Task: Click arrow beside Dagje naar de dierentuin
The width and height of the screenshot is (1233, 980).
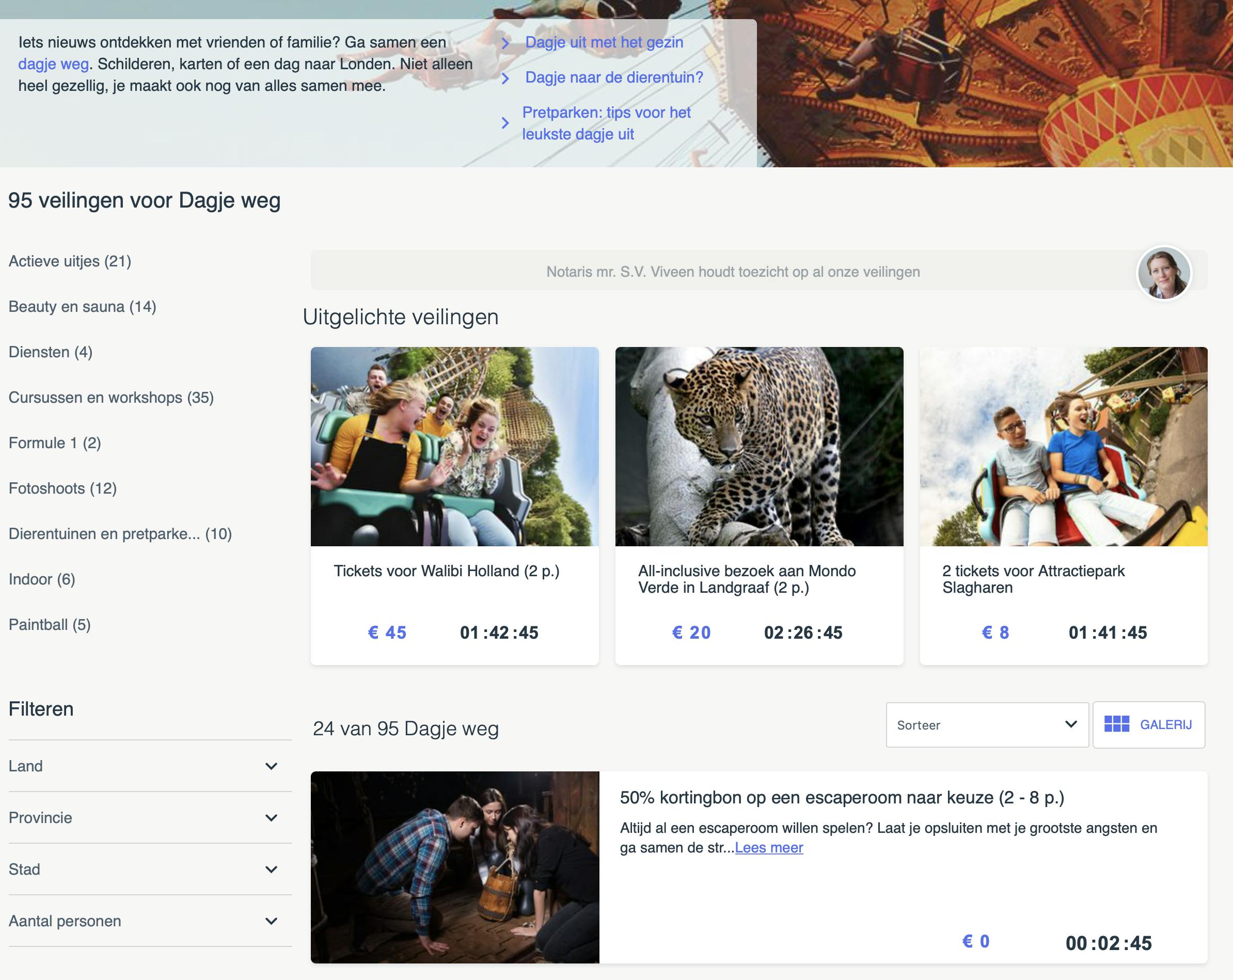Action: (505, 78)
